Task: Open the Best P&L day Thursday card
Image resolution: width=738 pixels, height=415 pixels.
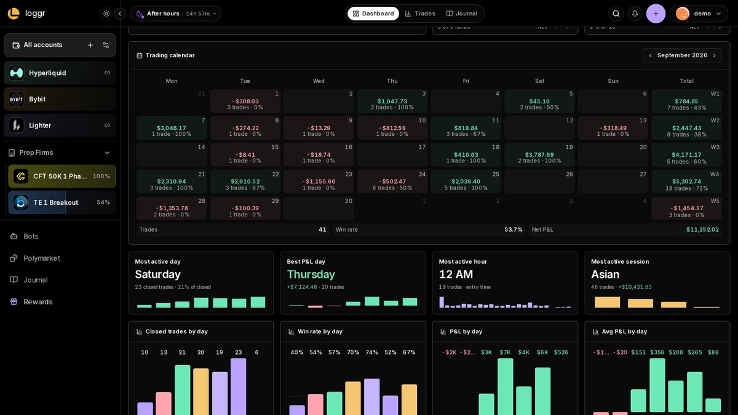Action: 353,283
